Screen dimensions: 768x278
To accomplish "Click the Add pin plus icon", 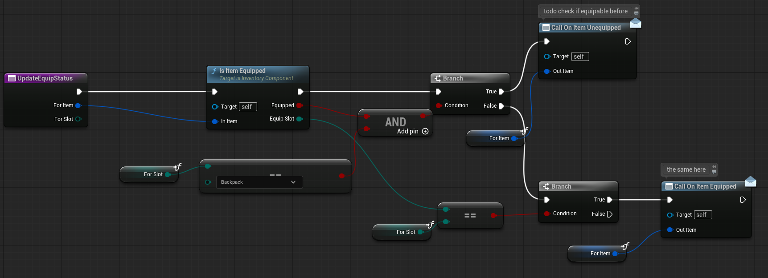I will [425, 131].
